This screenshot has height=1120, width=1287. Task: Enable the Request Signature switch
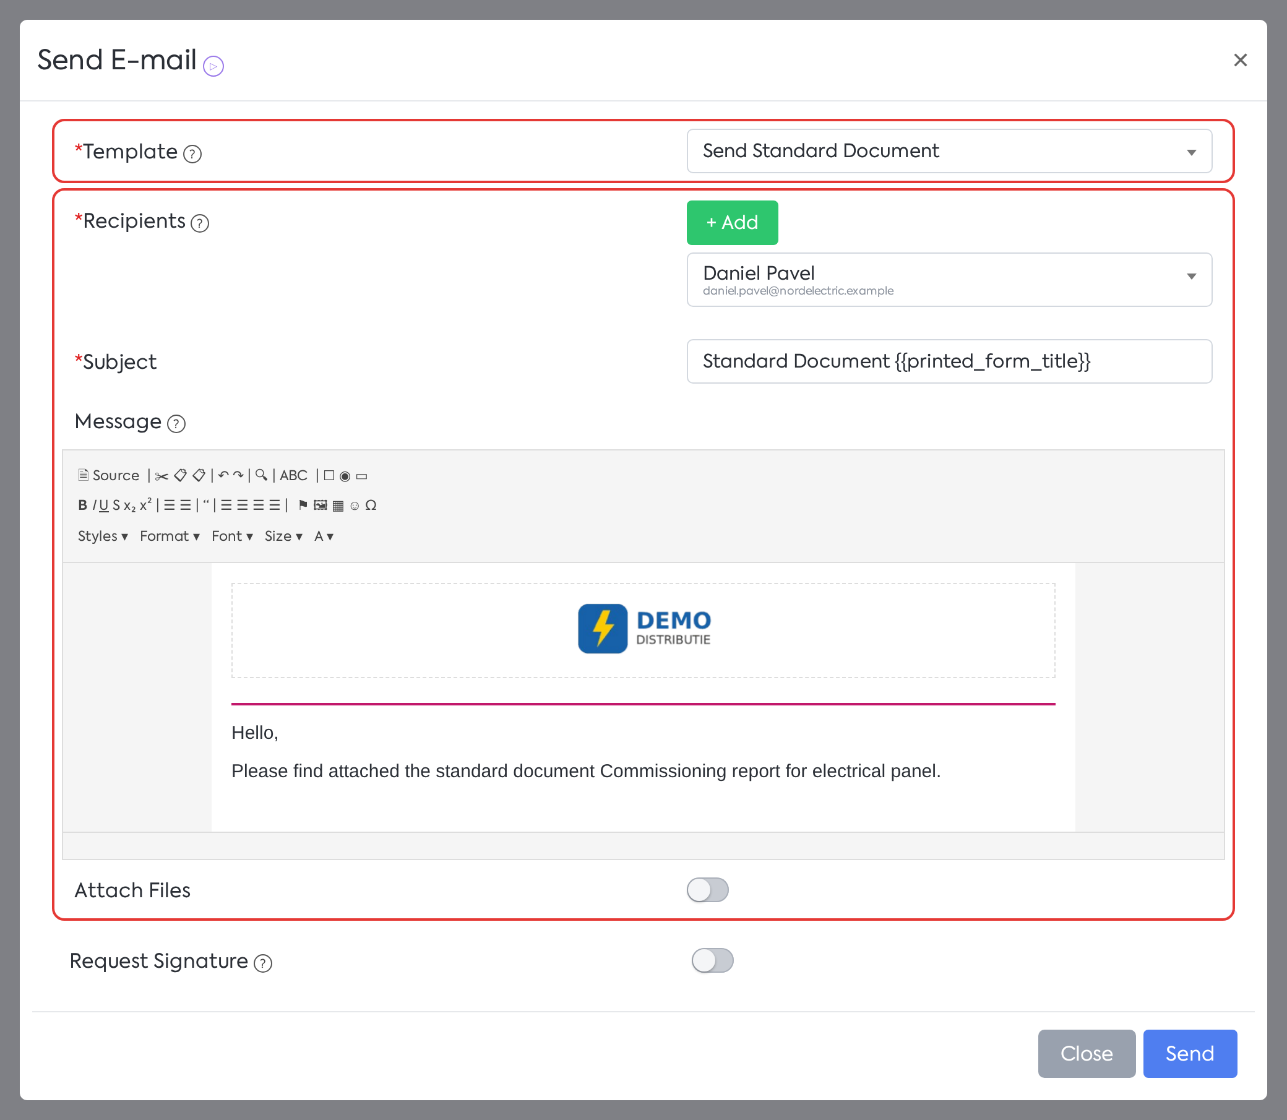[712, 960]
